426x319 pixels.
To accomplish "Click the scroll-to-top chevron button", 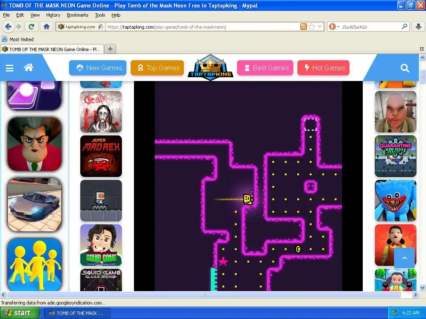I will 404,258.
